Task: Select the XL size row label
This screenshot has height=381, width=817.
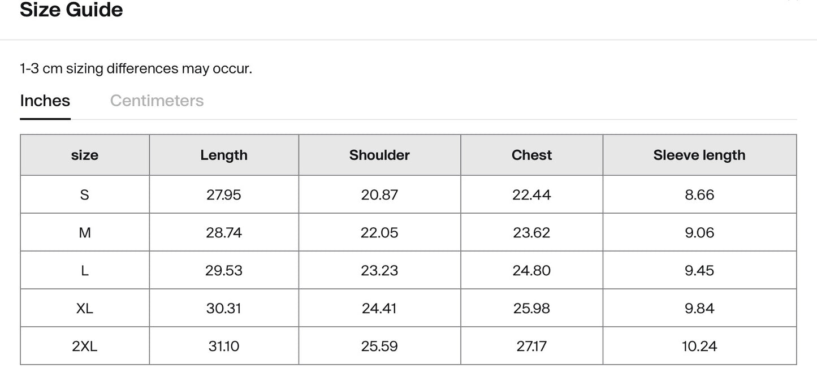Action: pos(85,308)
